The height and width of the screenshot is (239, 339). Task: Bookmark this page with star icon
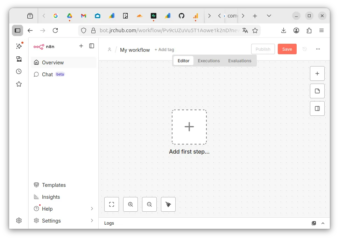coord(255,30)
